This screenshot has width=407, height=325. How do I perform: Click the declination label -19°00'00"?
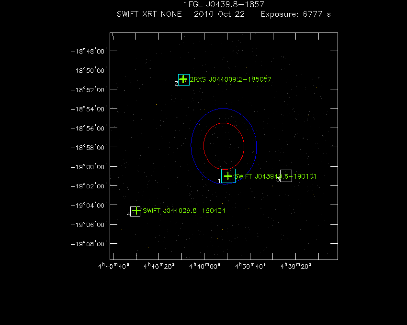click(x=89, y=167)
